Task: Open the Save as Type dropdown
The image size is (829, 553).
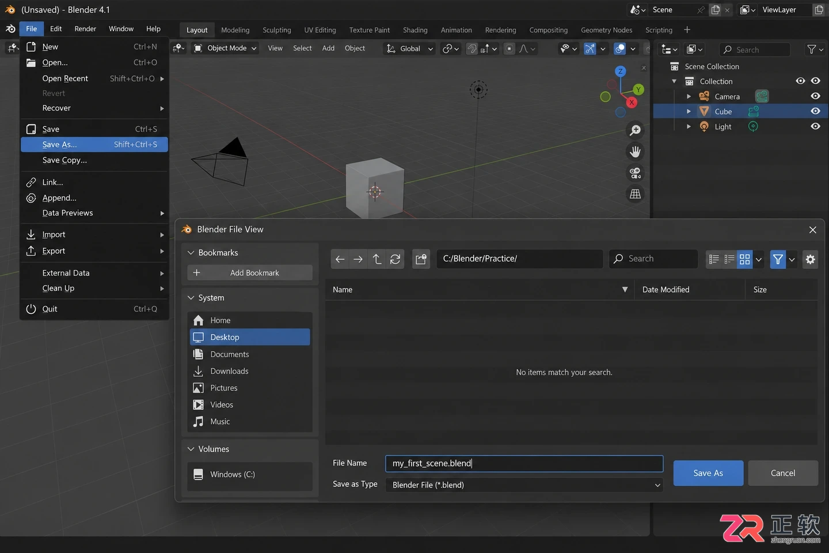Action: 524,485
